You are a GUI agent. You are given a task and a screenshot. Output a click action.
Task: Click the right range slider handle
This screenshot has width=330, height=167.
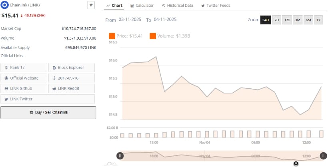click(x=323, y=156)
